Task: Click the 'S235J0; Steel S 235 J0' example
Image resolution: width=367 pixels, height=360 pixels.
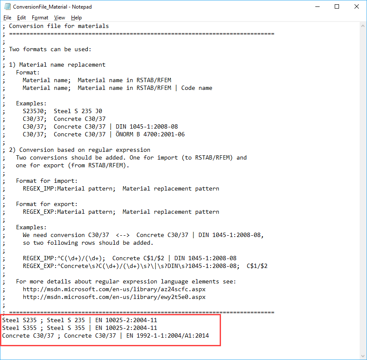Action: coord(62,111)
